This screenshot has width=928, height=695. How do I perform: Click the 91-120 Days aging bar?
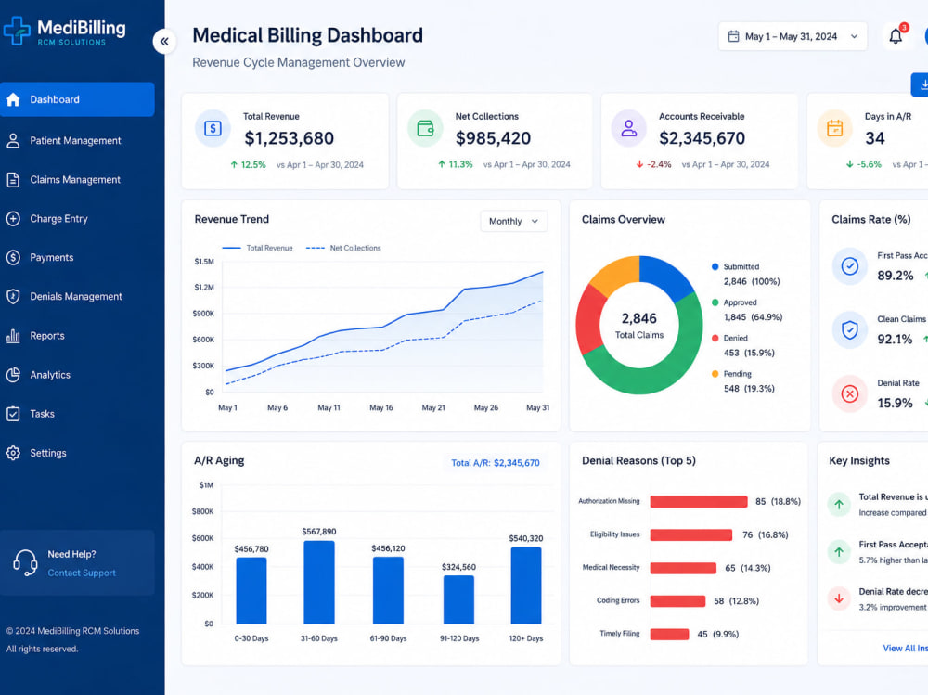(x=458, y=599)
